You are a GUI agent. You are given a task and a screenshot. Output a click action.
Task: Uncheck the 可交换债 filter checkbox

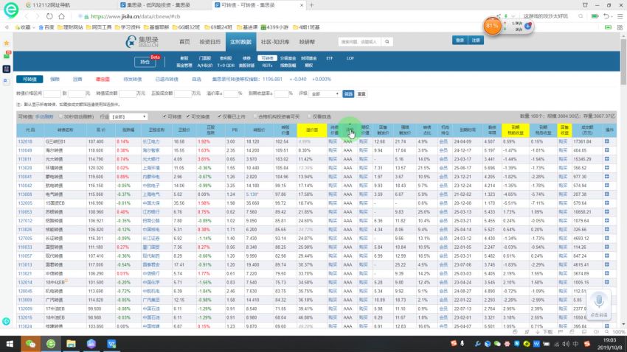click(x=188, y=116)
